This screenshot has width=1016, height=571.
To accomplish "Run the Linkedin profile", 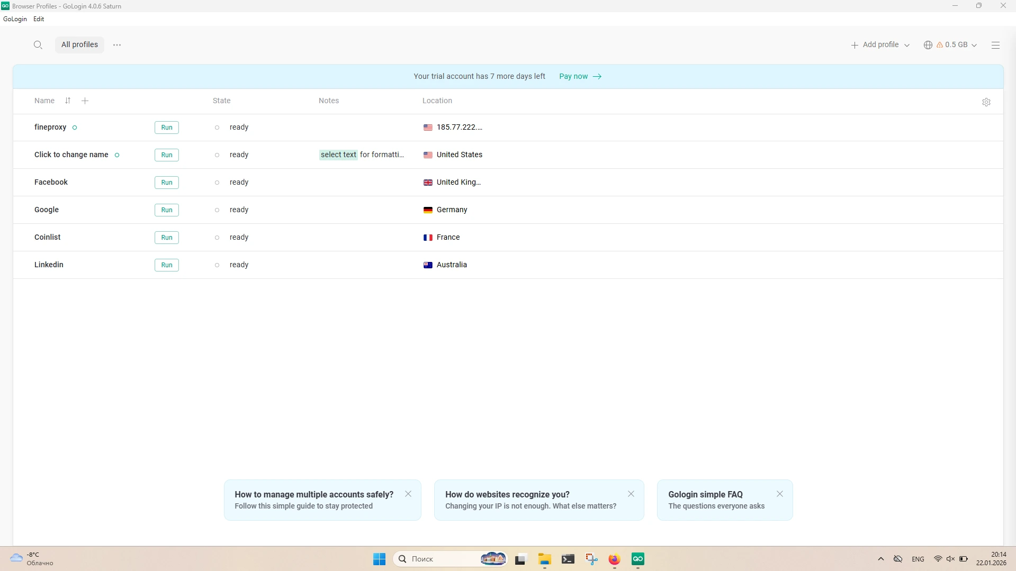I will click(167, 265).
